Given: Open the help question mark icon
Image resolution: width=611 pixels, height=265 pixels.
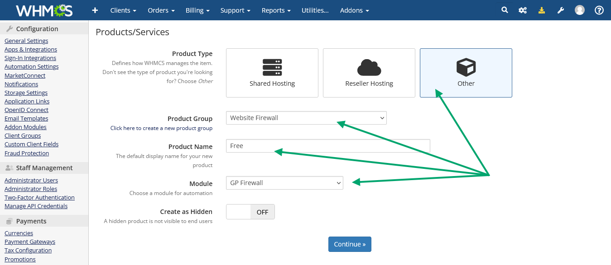Looking at the screenshot, I should pyautogui.click(x=599, y=10).
